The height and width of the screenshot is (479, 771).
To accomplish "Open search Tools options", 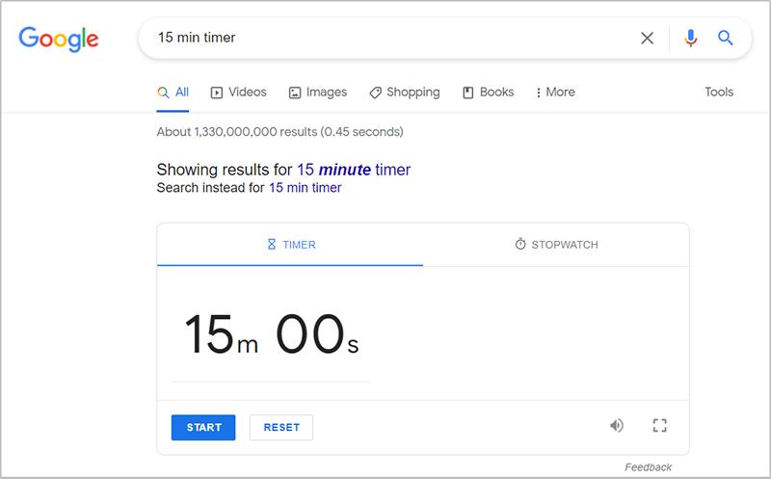I will pos(719,93).
